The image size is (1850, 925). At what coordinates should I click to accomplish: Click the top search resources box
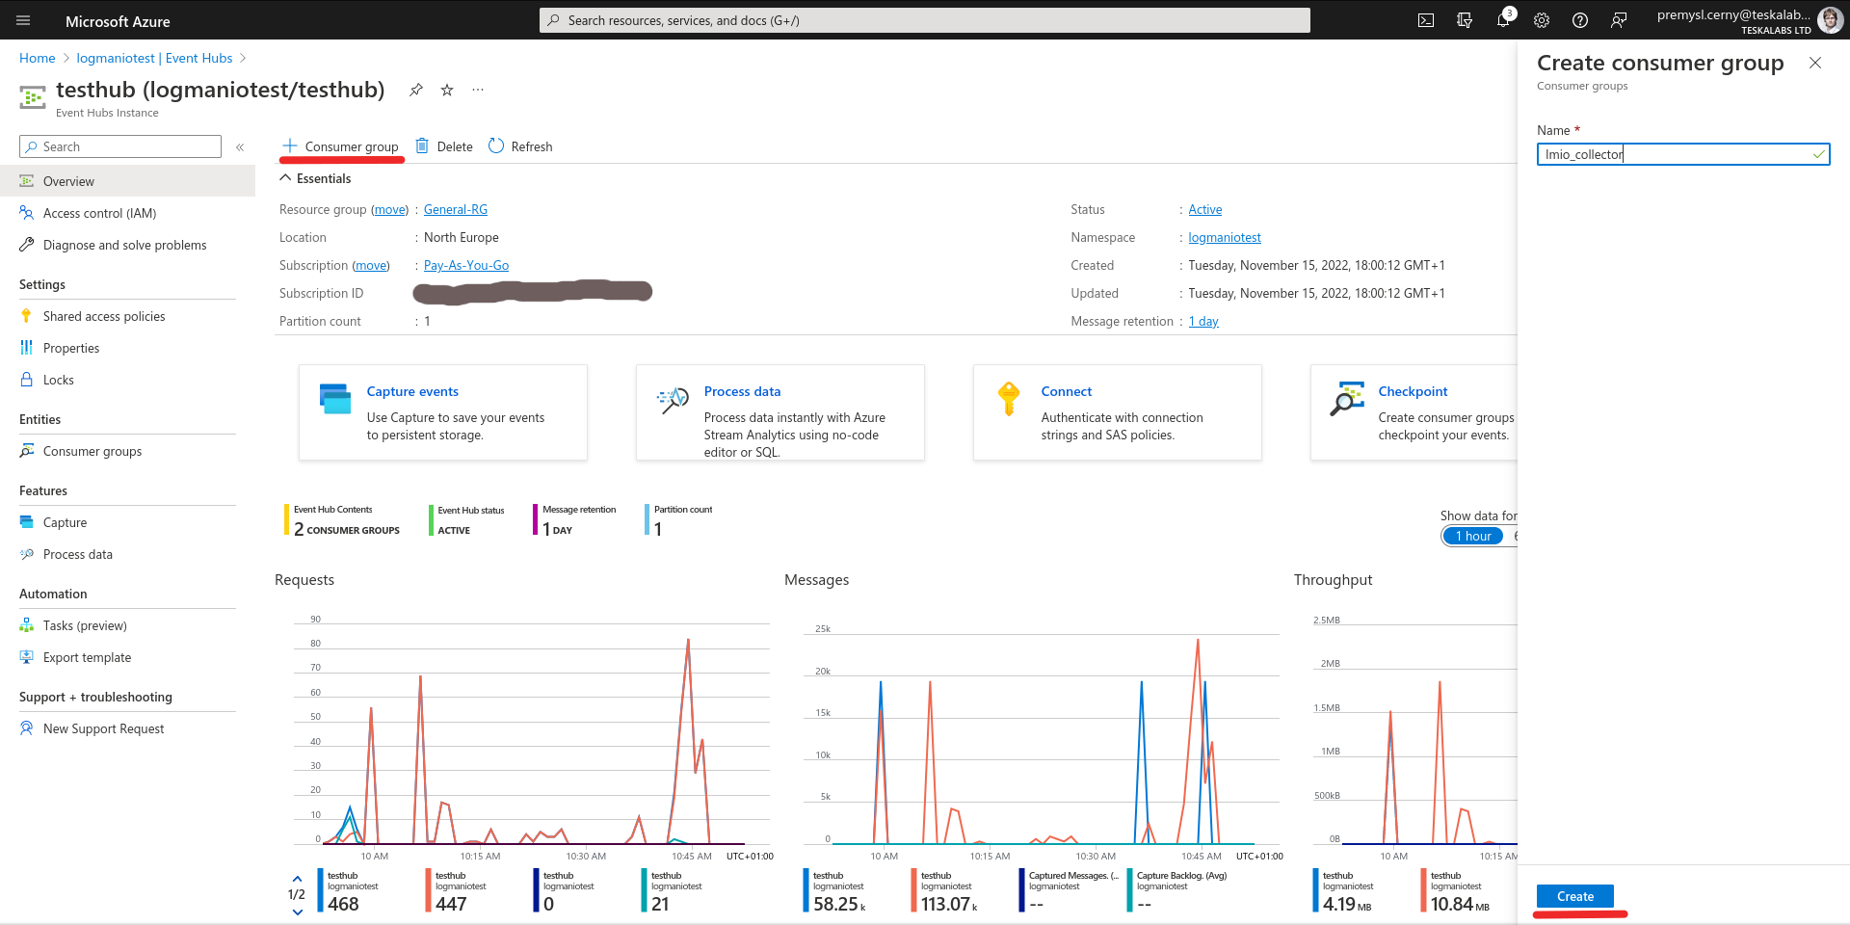tap(925, 20)
